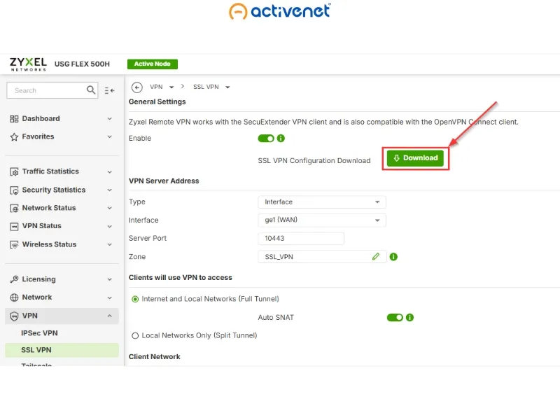Click the Licensing key icon
This screenshot has height=420, width=560.
(14, 279)
